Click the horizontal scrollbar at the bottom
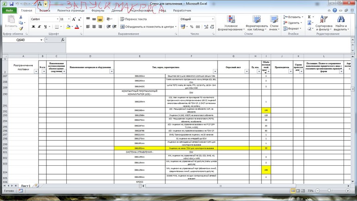The height and width of the screenshot is (201, 357). (x=220, y=186)
